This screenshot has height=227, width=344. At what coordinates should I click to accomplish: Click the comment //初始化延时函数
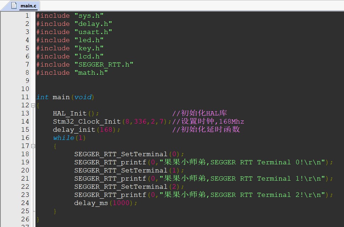pos(206,130)
